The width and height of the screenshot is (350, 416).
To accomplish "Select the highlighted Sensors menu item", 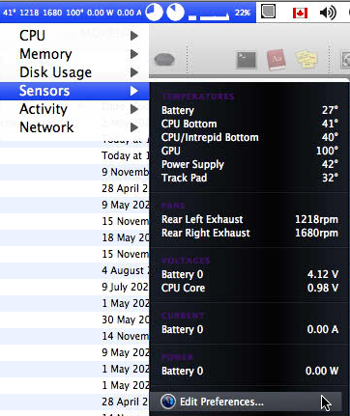I will click(x=74, y=91).
